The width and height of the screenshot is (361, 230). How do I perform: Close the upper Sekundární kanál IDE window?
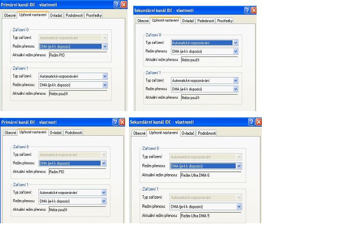tap(254, 10)
